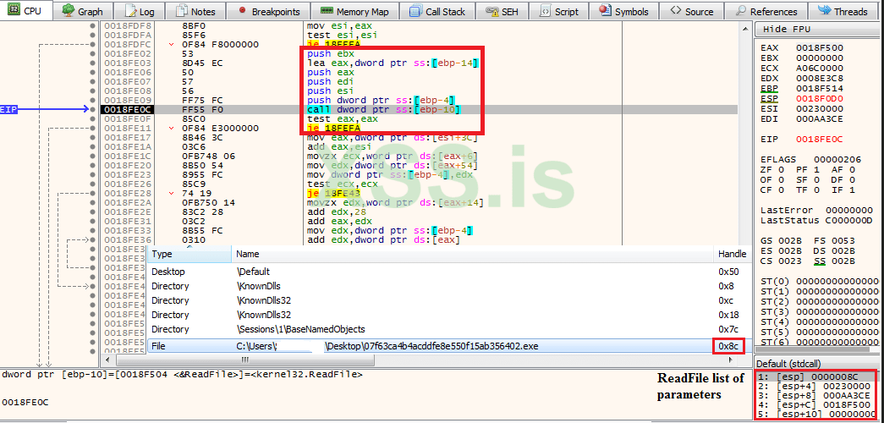Select the \Sessions\1\BaseNamedObjects directory row
Image resolution: width=884 pixels, height=423 pixels.
point(449,329)
